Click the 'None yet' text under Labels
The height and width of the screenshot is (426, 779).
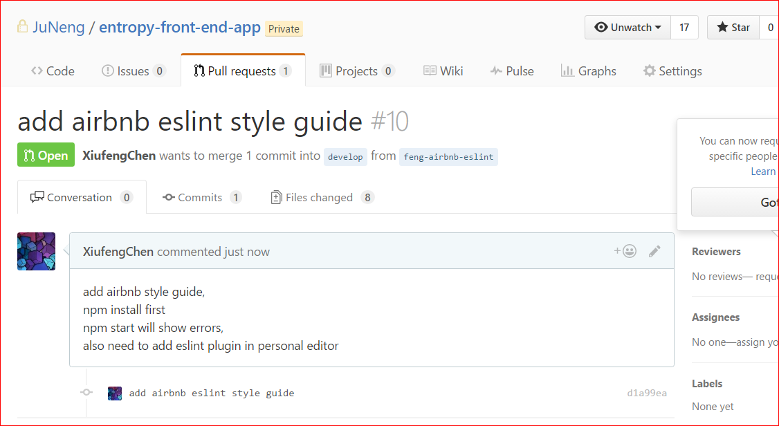coord(713,407)
